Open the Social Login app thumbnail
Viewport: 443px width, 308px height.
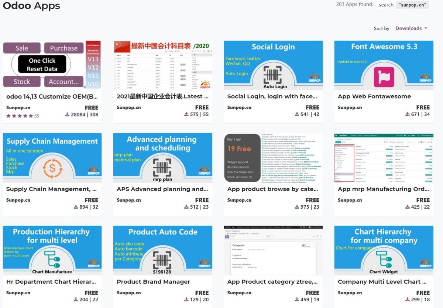coord(273,65)
